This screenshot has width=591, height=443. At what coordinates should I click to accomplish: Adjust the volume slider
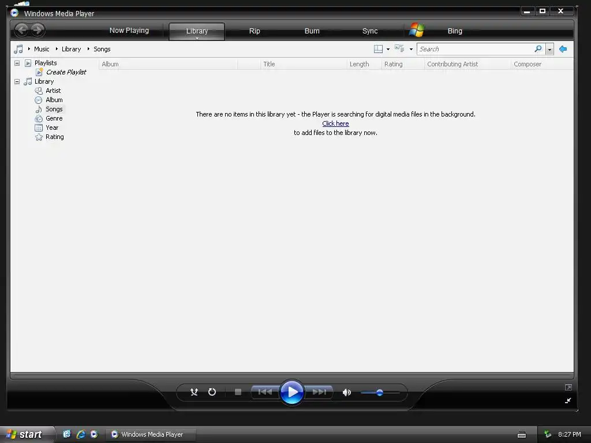tap(380, 392)
